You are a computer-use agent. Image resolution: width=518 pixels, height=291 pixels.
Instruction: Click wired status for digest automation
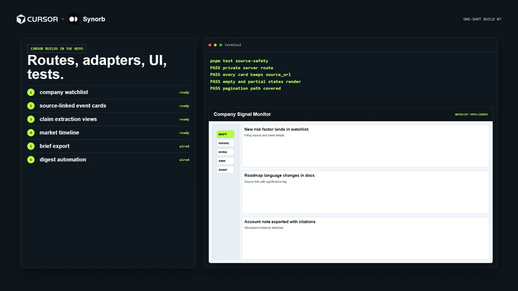[x=184, y=160]
